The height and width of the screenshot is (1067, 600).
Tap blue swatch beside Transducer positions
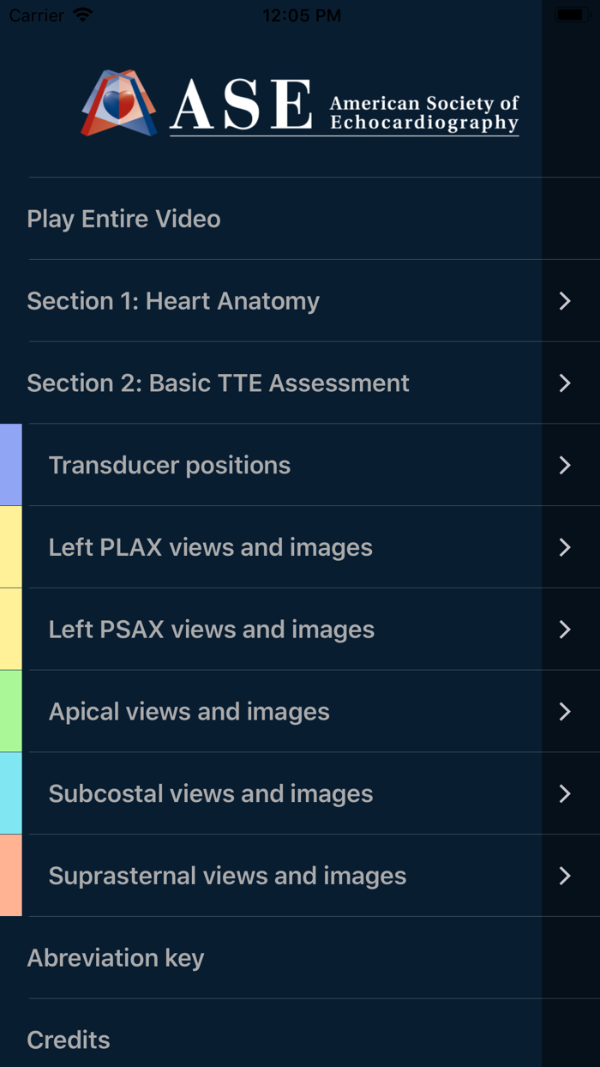click(x=11, y=465)
